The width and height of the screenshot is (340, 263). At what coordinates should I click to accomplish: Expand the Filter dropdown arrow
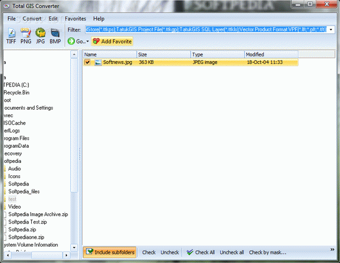pyautogui.click(x=330, y=29)
